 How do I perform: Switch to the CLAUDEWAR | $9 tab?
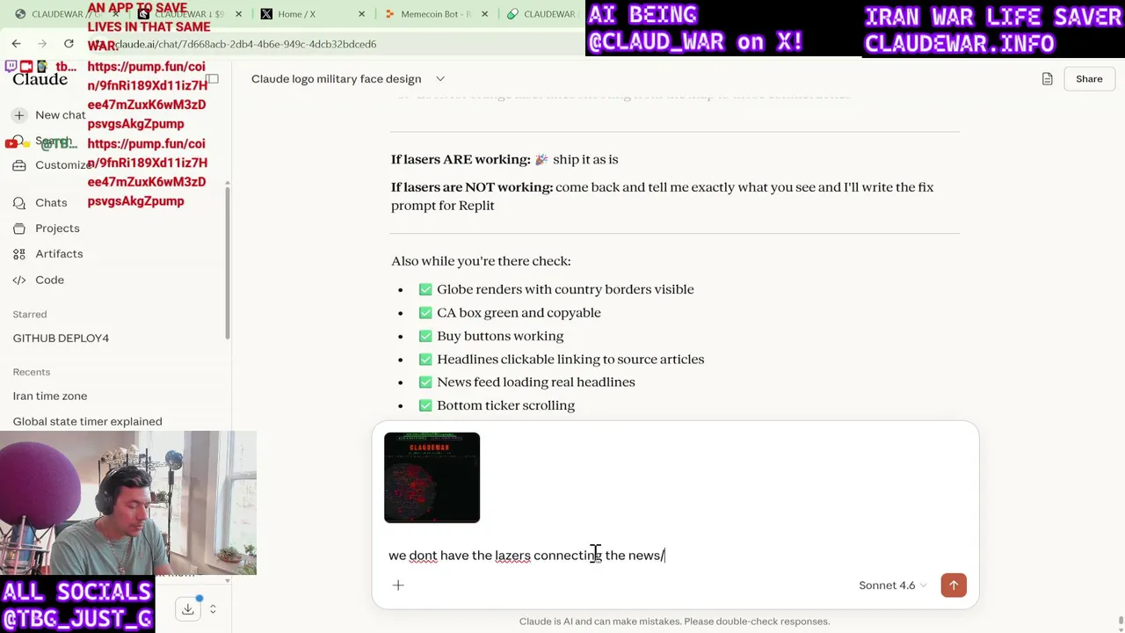(x=189, y=14)
